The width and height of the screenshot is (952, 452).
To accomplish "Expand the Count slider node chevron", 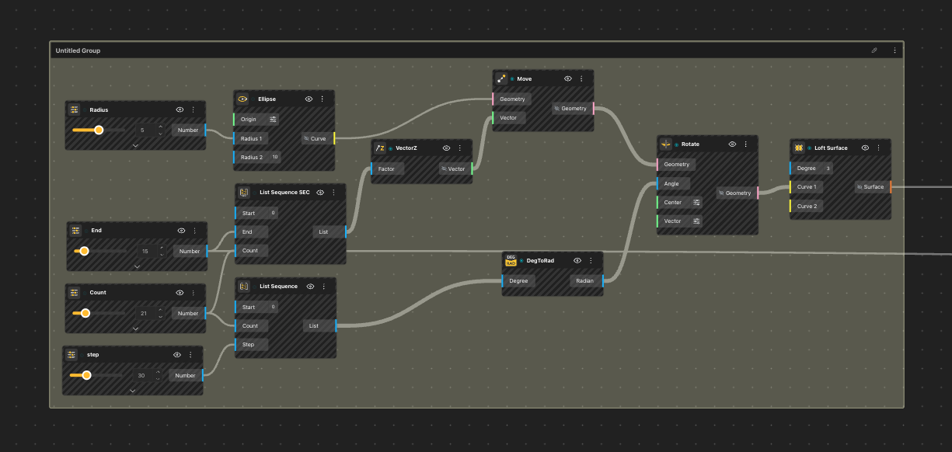I will (x=135, y=329).
